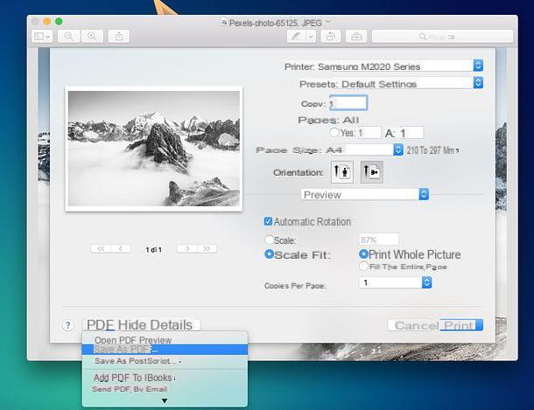Click the zoom out magnifier icon
This screenshot has width=534, height=410.
69,36
